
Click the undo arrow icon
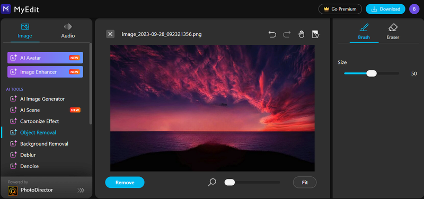(272, 34)
